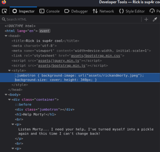Collapse the body element arrow

coord(6,94)
